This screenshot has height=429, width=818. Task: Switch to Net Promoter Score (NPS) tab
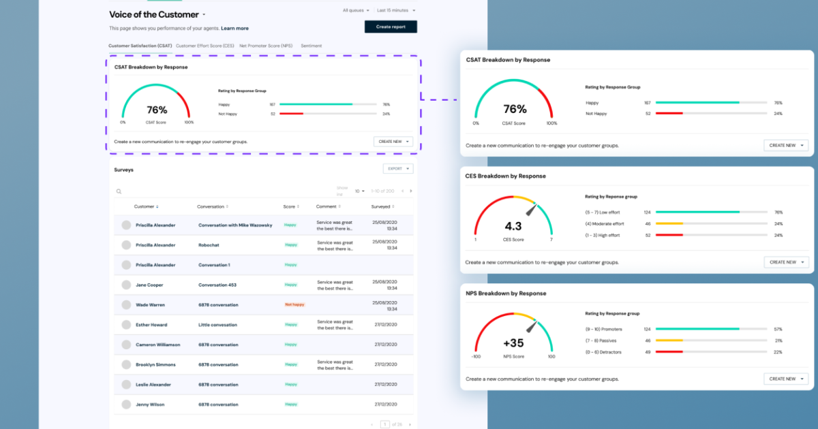pyautogui.click(x=267, y=46)
